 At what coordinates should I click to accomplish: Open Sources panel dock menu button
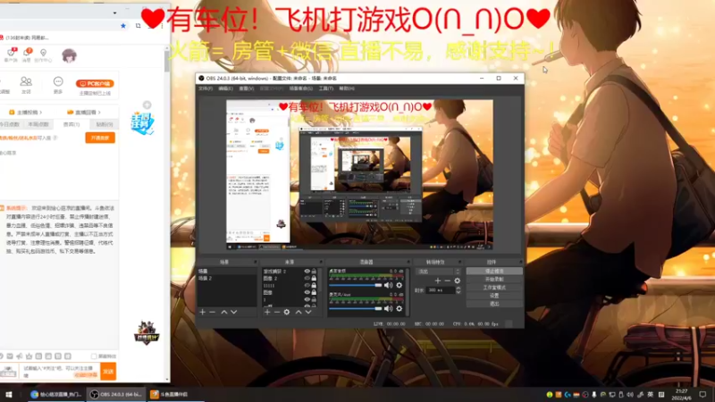click(x=321, y=262)
